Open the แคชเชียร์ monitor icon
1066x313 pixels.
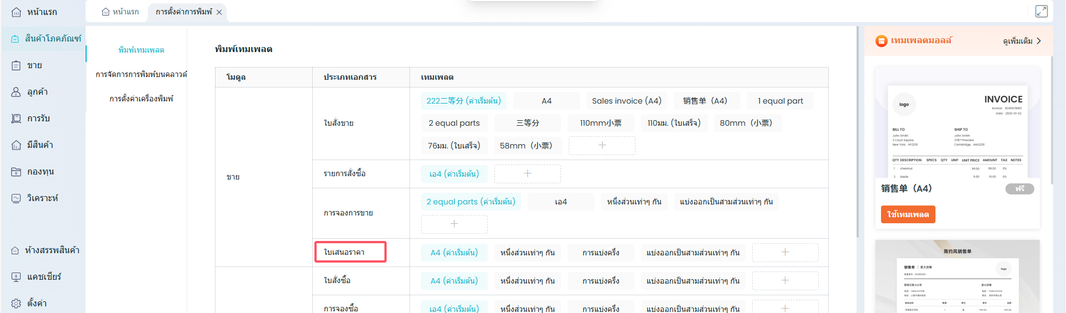(x=16, y=277)
